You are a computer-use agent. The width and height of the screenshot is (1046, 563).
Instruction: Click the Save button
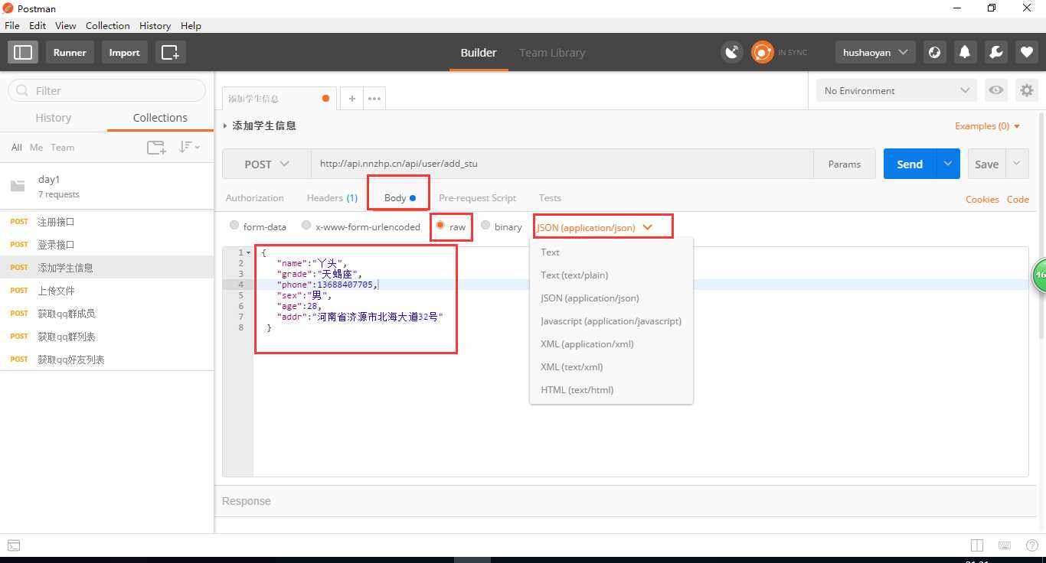point(986,164)
